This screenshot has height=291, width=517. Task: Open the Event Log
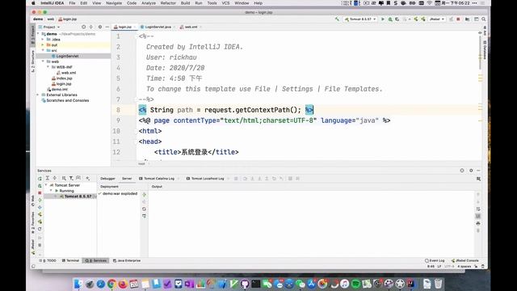[x=435, y=260]
